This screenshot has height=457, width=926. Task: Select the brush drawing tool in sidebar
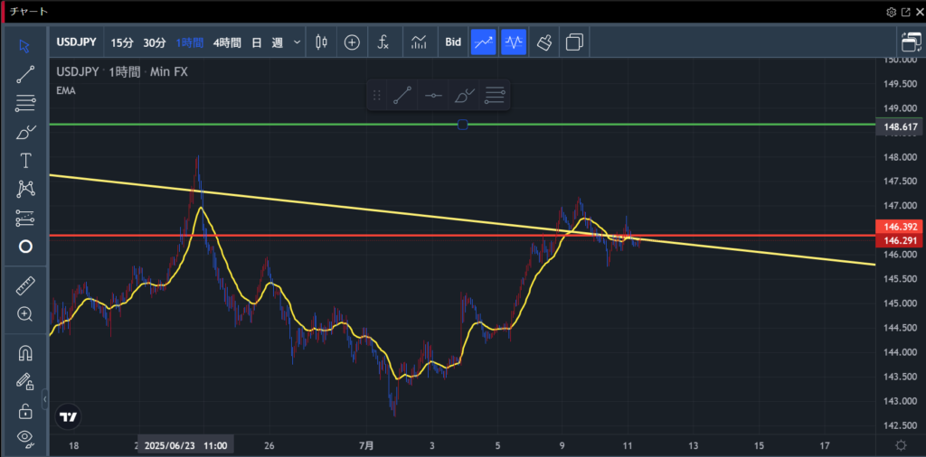(x=24, y=132)
